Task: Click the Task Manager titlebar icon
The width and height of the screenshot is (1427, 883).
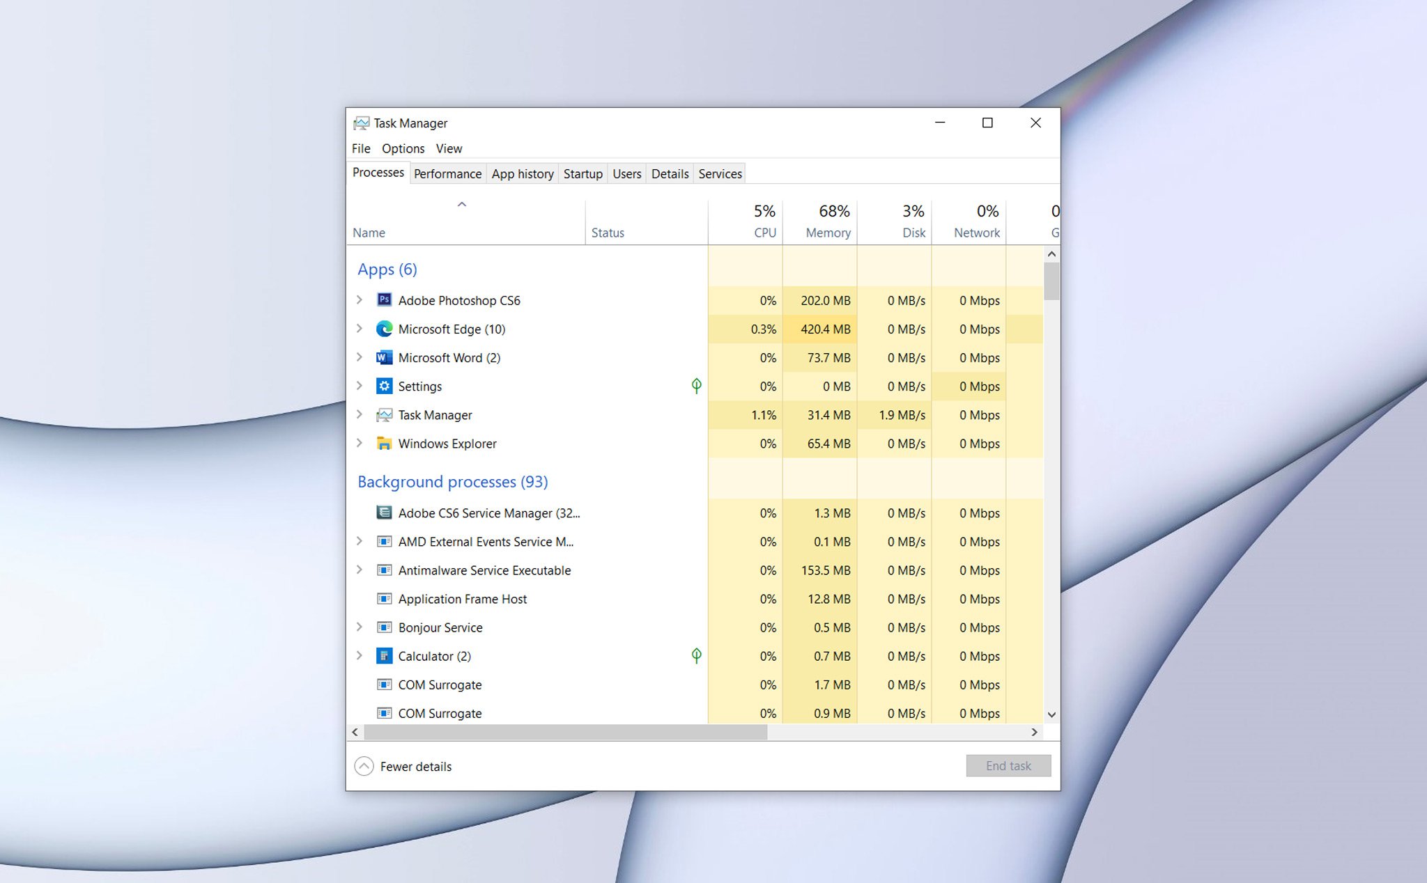Action: [362, 123]
